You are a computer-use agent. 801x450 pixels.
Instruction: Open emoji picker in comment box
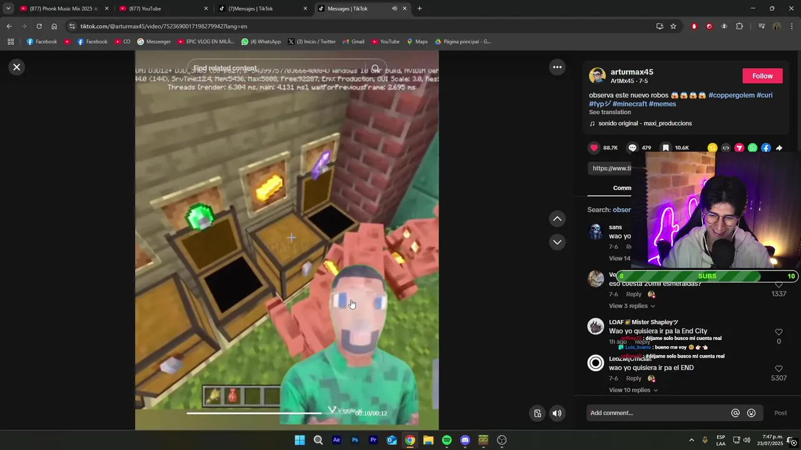point(752,413)
